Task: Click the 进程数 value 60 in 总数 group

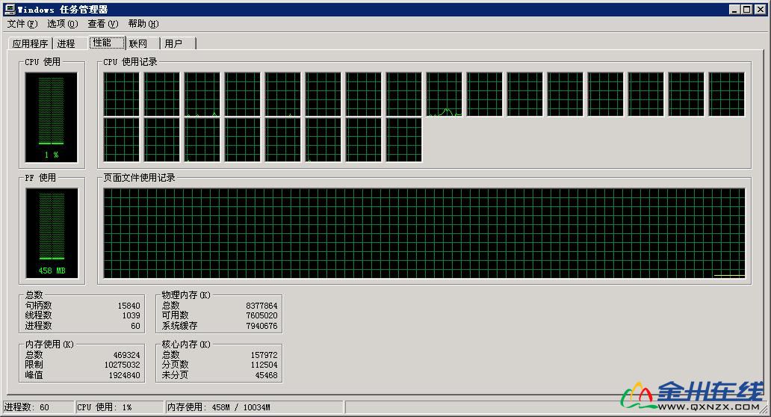Action: pyautogui.click(x=135, y=326)
